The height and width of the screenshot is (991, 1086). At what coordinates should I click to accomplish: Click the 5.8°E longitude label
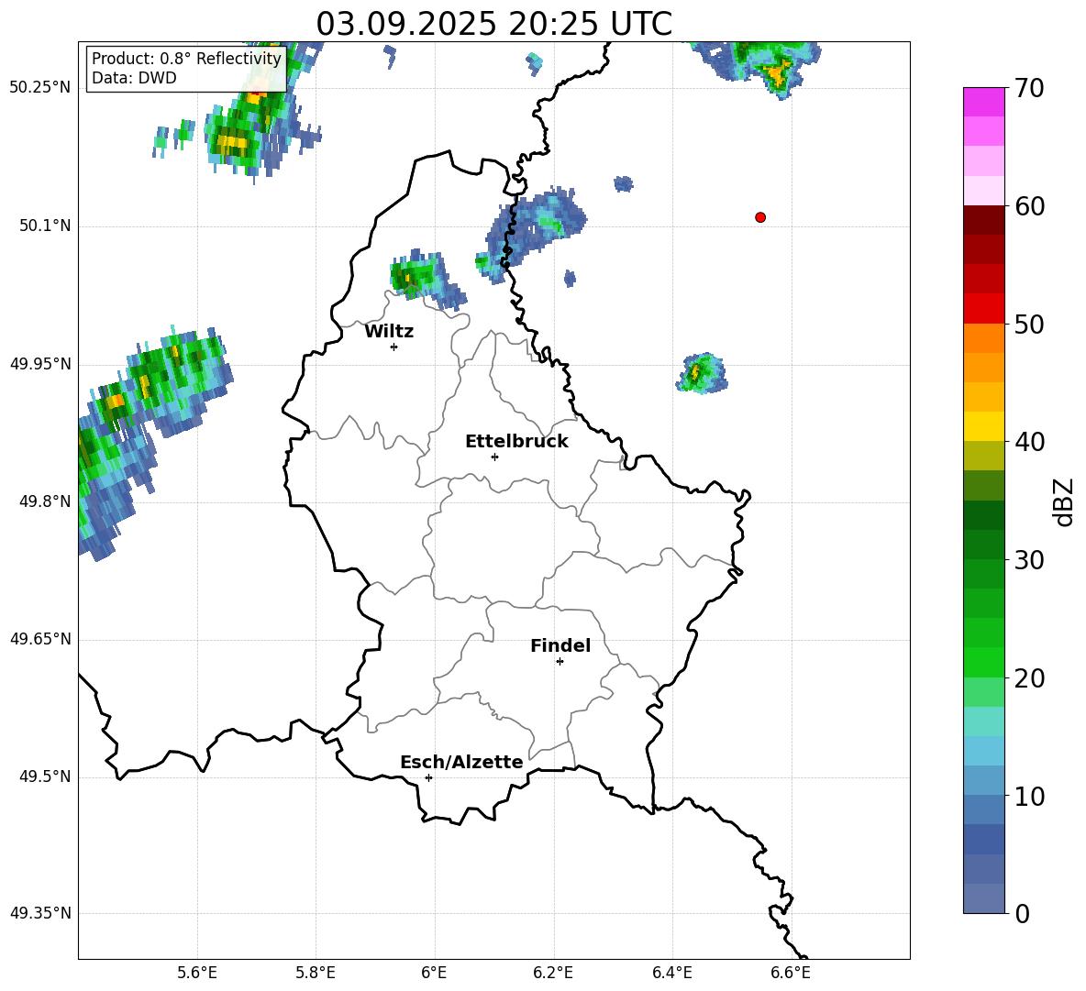click(316, 973)
